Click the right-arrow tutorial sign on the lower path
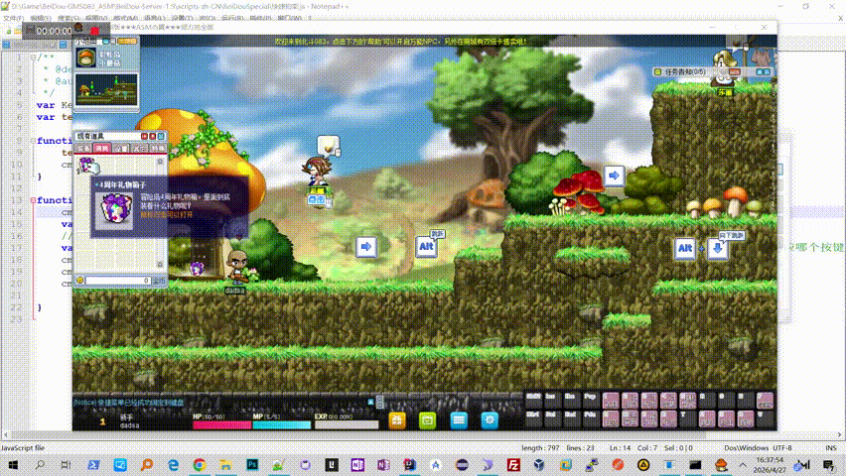The height and width of the screenshot is (476, 846). 366,247
